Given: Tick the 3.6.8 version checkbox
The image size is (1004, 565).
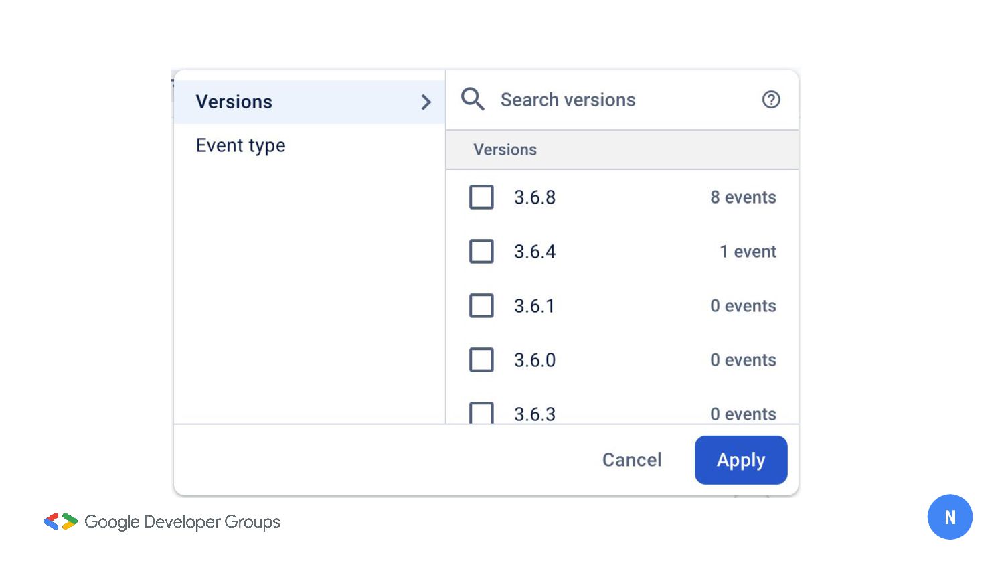Looking at the screenshot, I should tap(481, 197).
